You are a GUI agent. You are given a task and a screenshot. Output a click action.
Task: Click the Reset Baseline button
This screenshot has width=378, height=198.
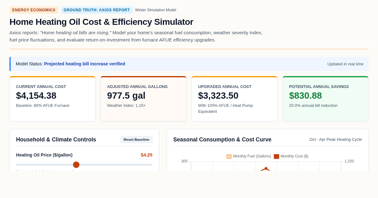tap(136, 140)
